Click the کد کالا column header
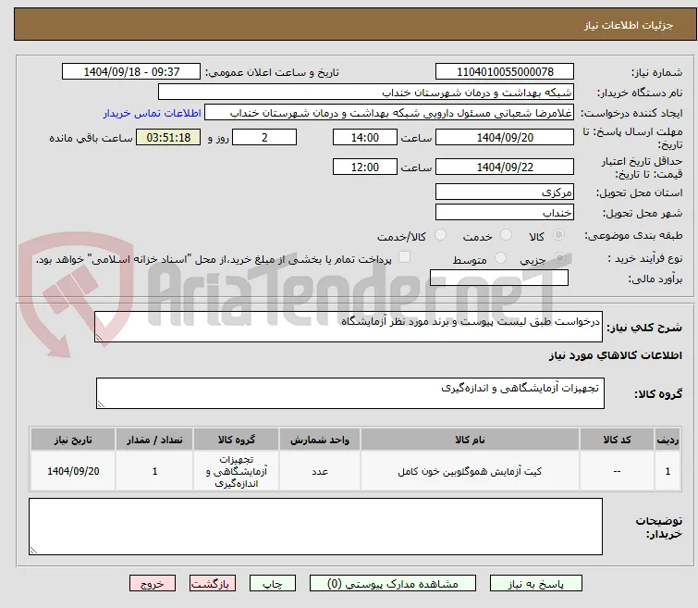The image size is (698, 608). (x=617, y=440)
